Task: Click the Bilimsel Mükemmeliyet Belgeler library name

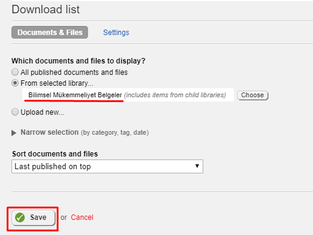Action: point(75,95)
